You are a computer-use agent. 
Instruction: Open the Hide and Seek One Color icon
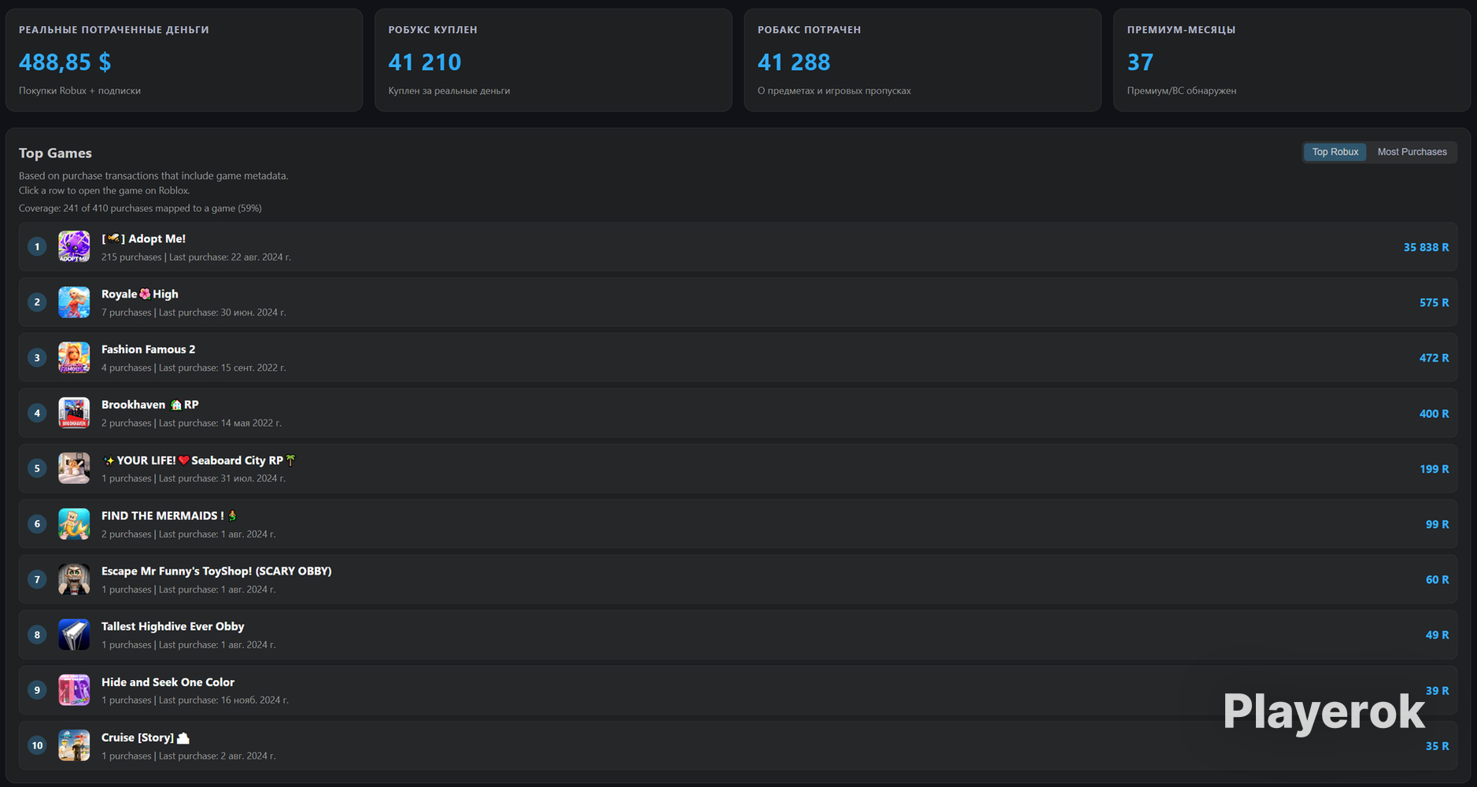(x=74, y=690)
